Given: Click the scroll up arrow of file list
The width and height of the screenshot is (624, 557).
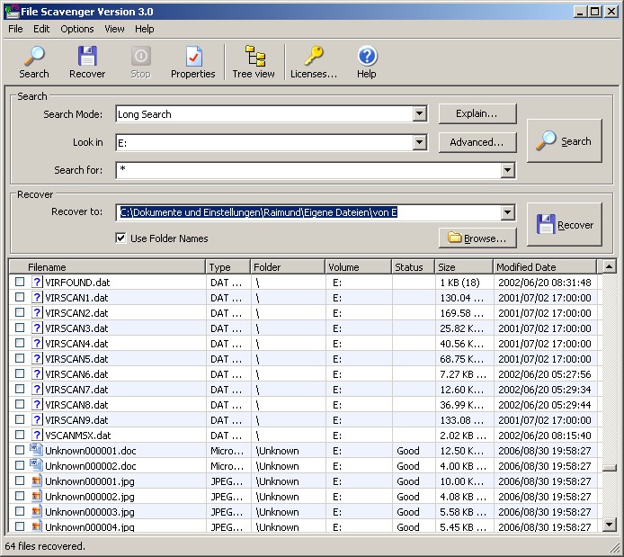Looking at the screenshot, I should (609, 266).
